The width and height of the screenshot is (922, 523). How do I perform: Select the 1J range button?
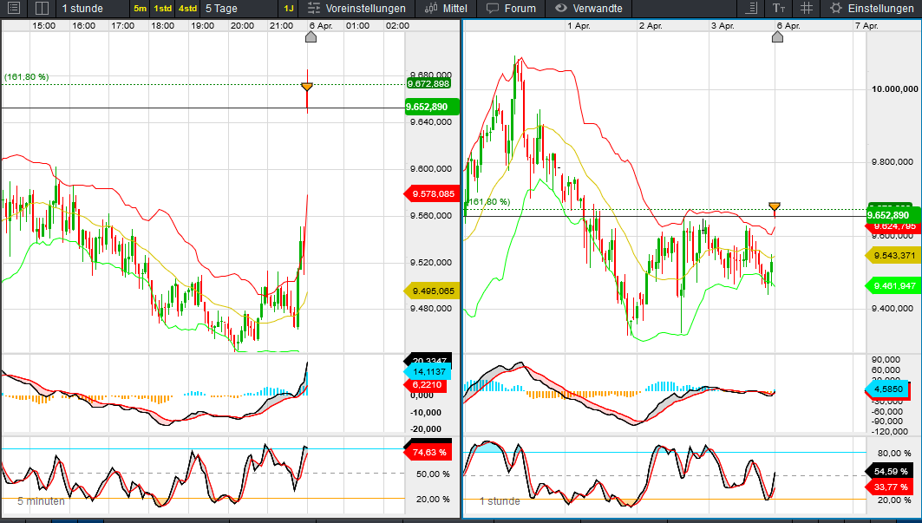288,8
